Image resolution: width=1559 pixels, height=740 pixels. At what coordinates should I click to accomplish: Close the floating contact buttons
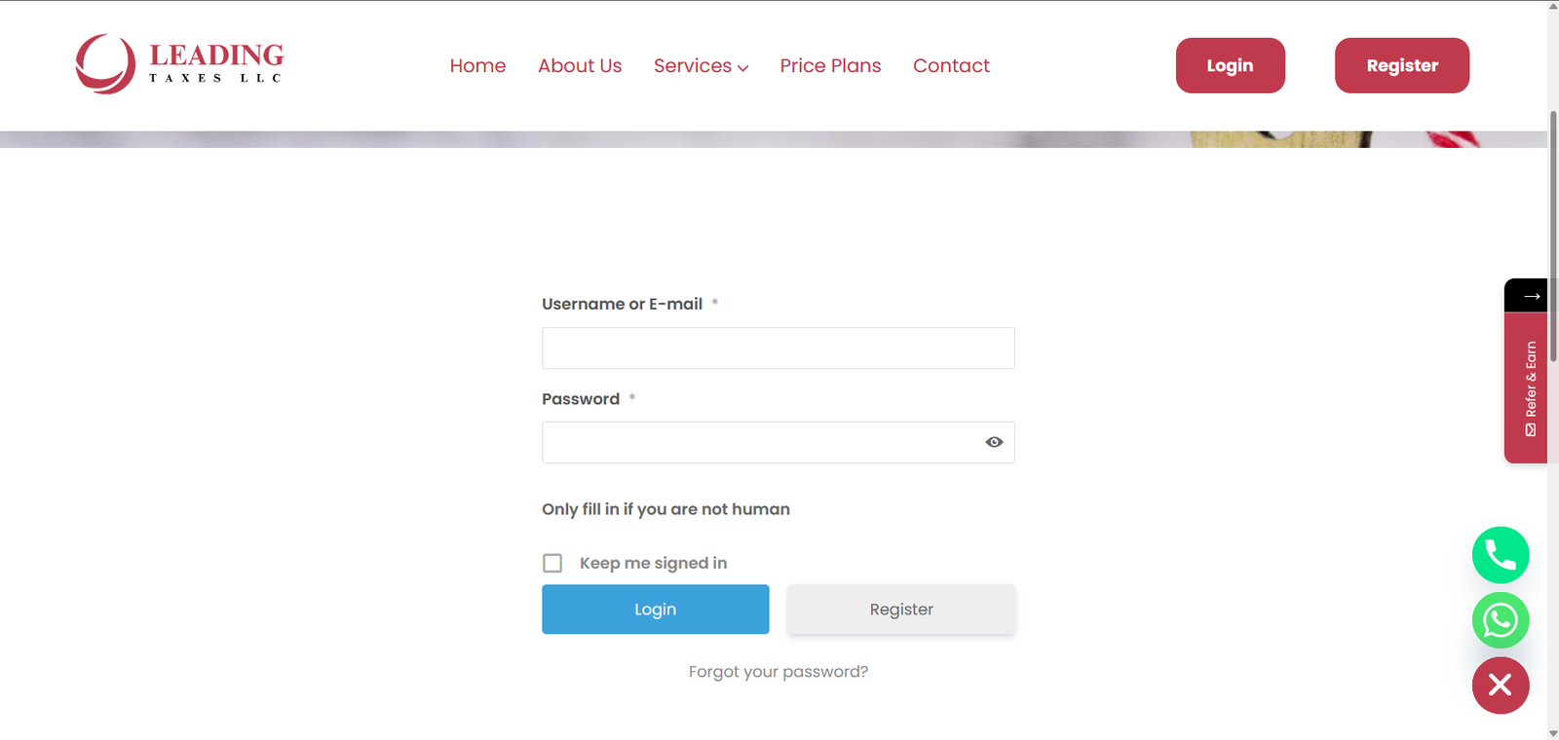tap(1500, 685)
